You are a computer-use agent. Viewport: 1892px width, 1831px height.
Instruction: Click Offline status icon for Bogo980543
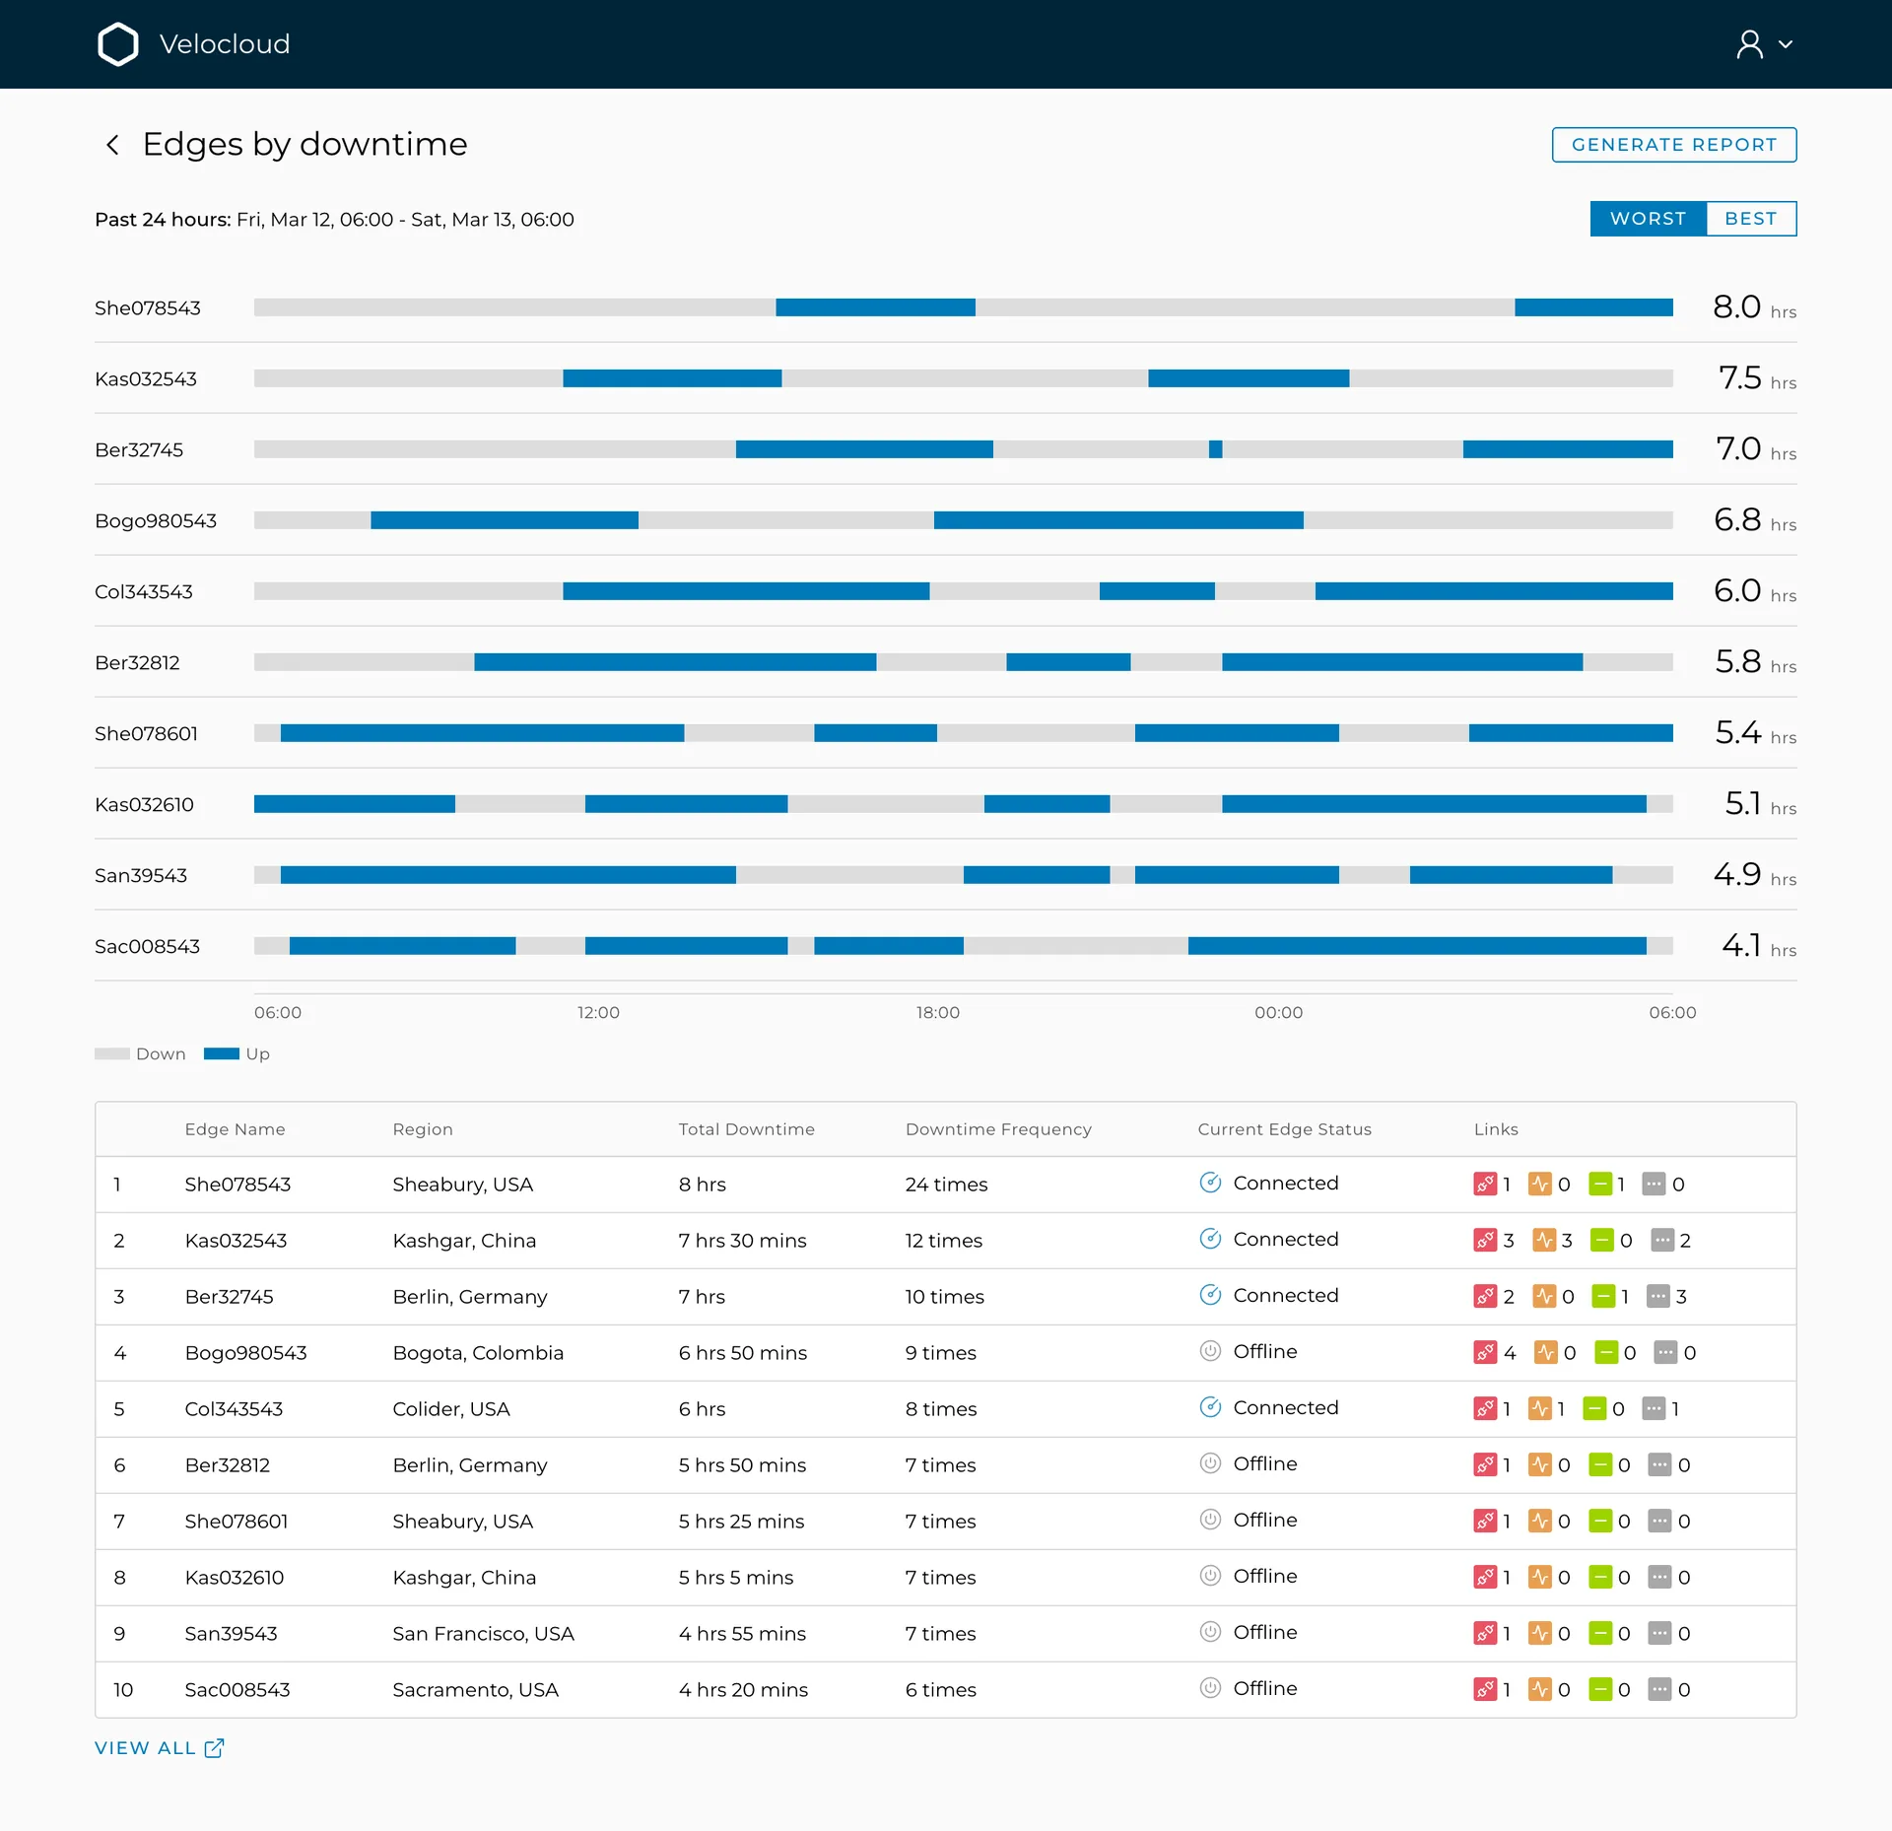pos(1210,1351)
